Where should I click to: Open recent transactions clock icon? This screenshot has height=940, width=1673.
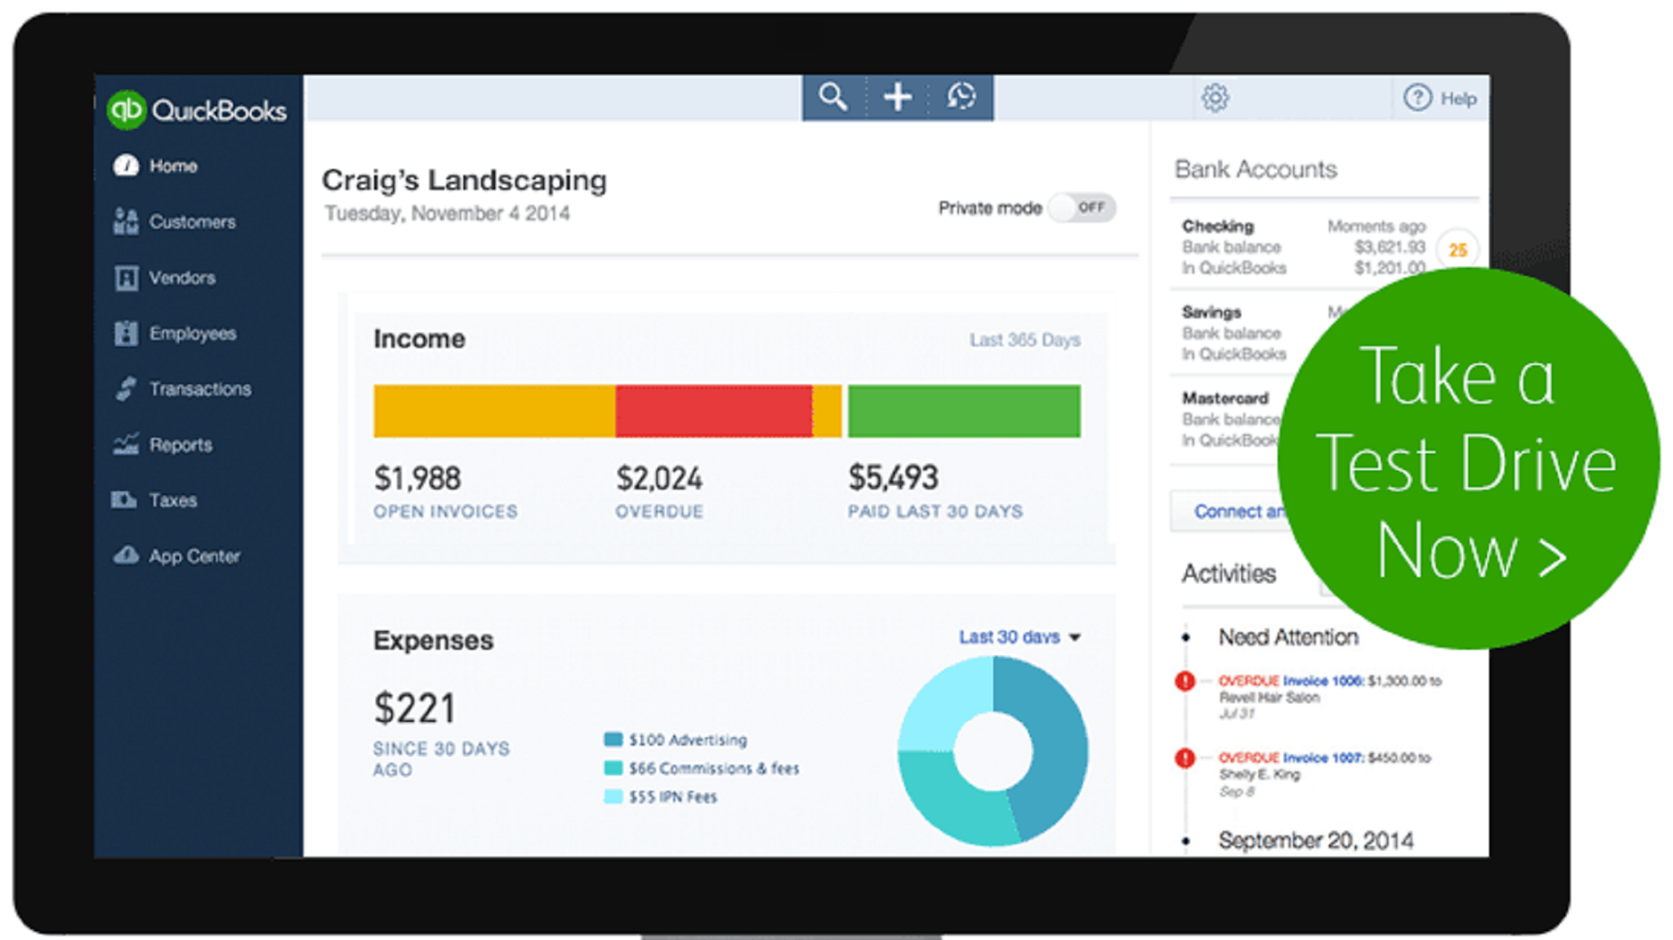click(x=961, y=97)
